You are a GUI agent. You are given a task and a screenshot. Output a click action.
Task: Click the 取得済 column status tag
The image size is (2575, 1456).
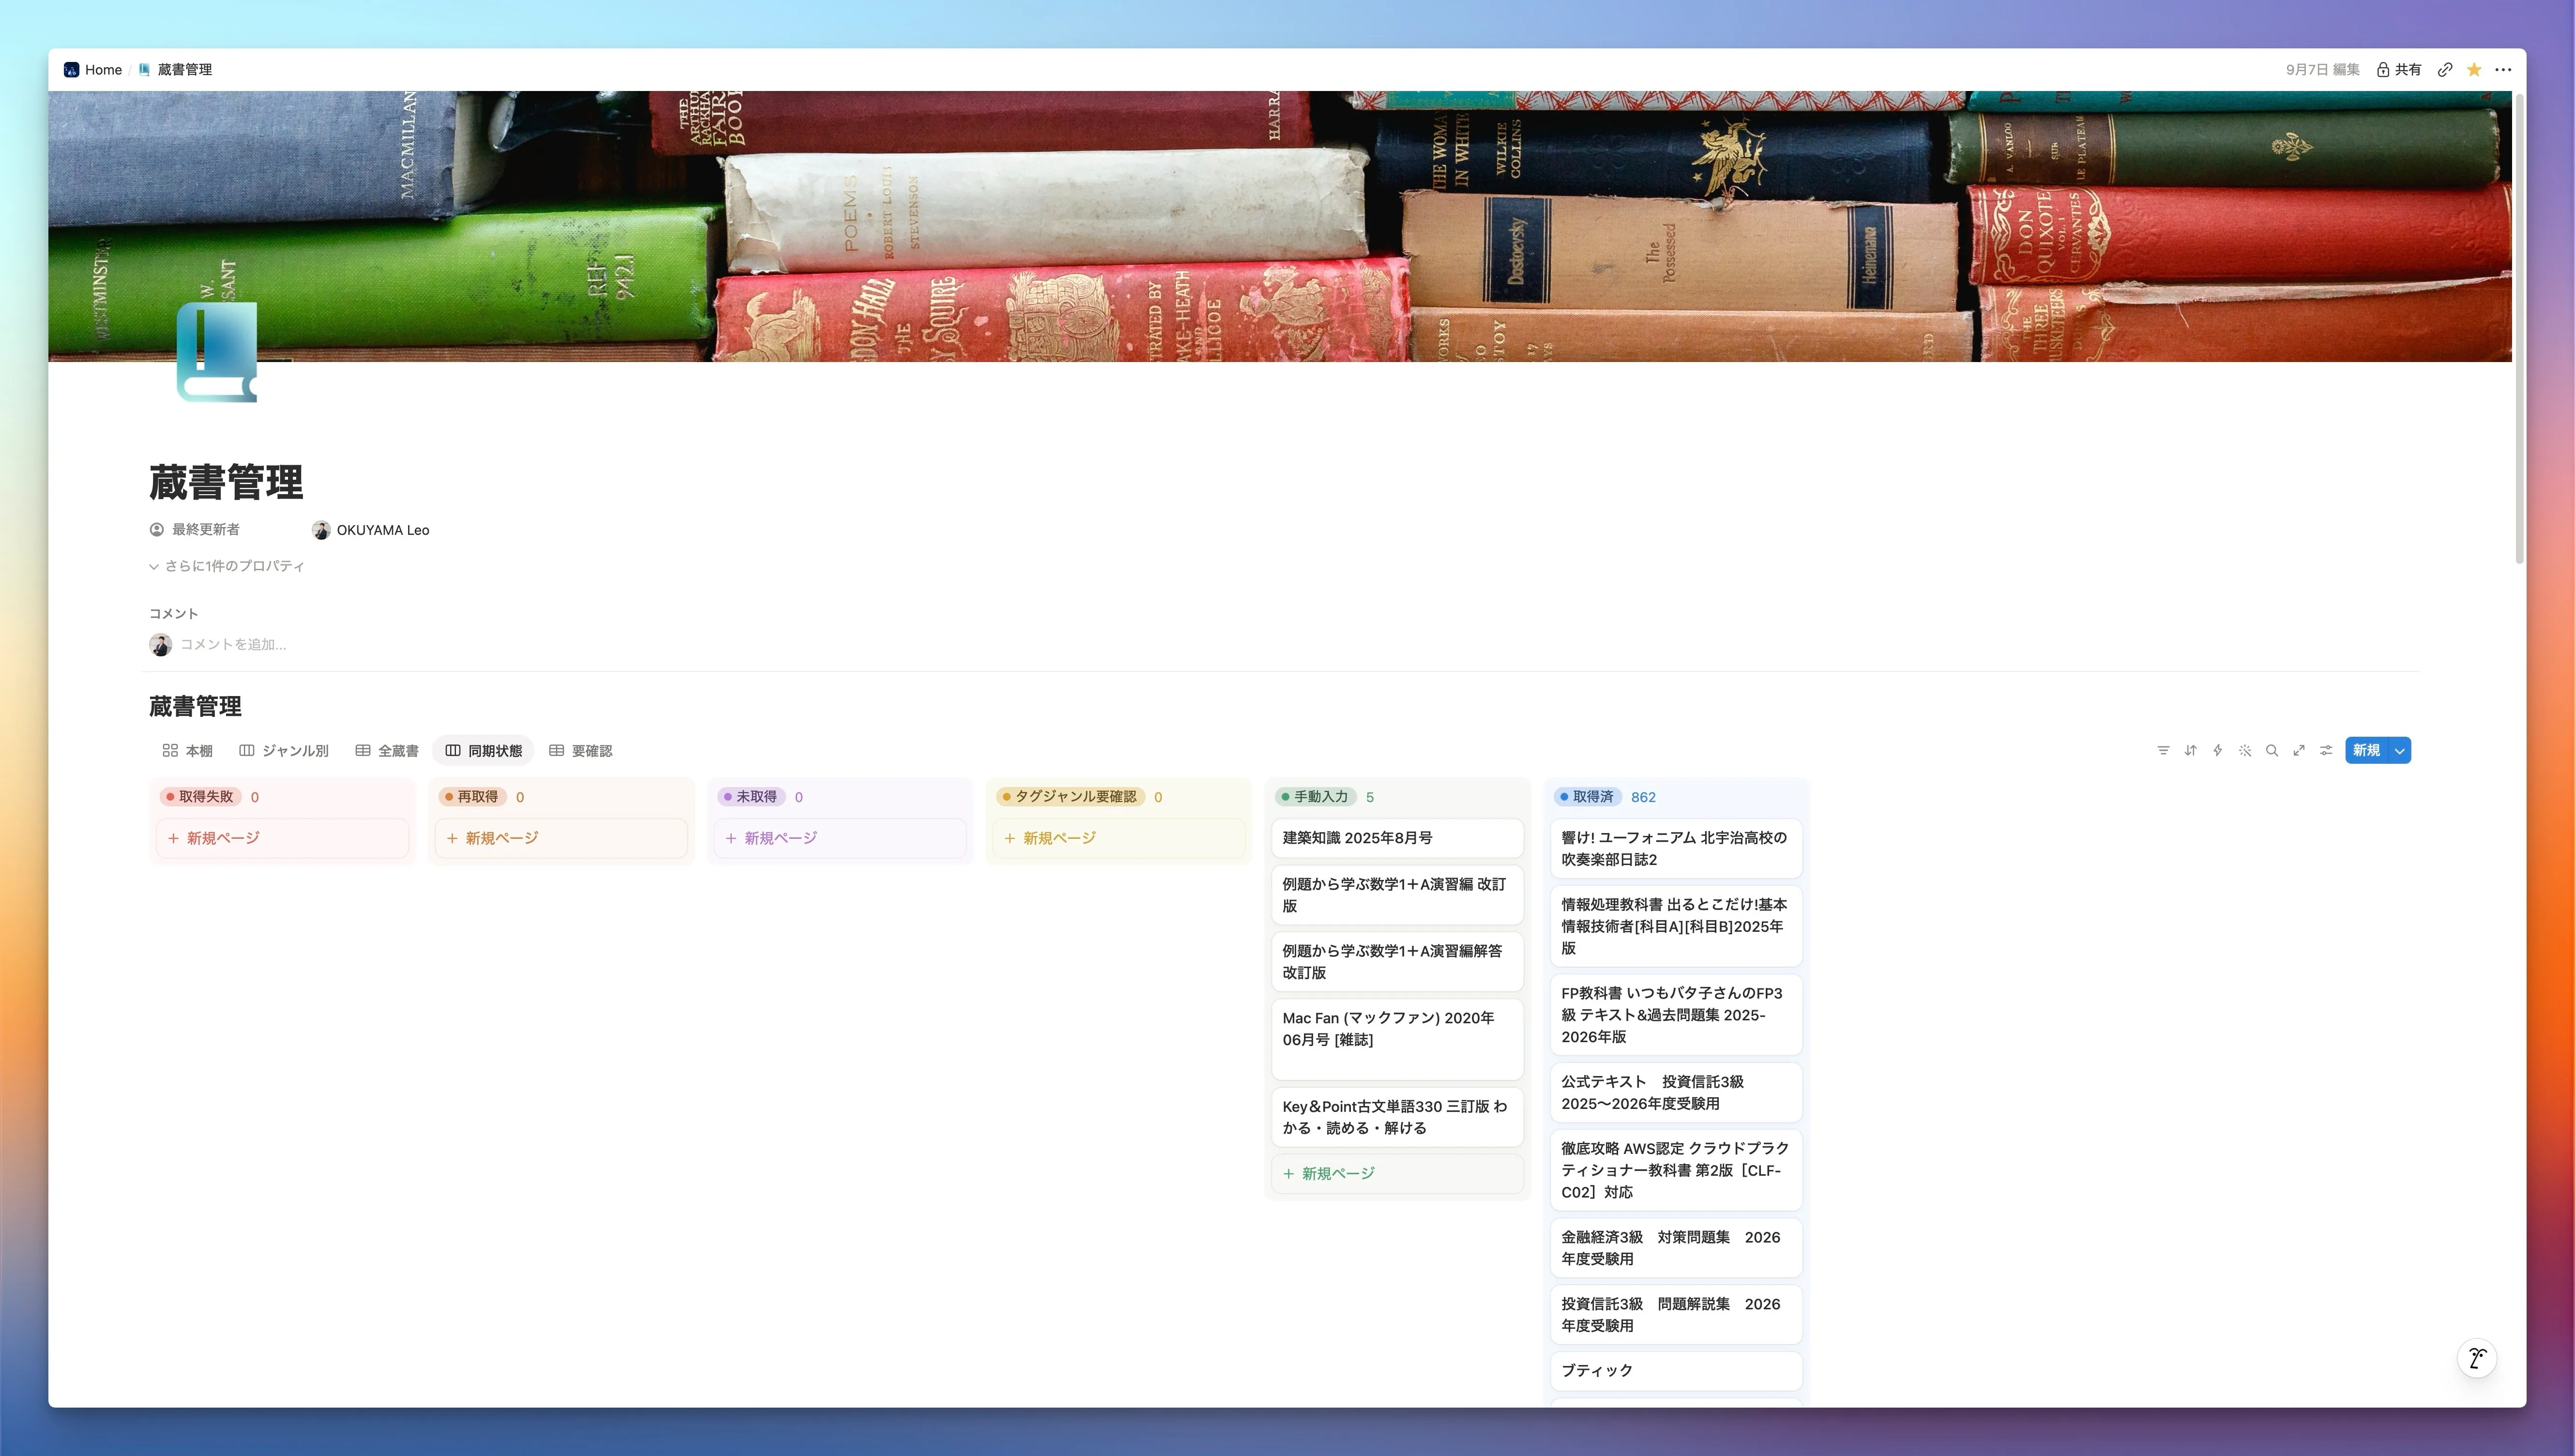click(1587, 797)
